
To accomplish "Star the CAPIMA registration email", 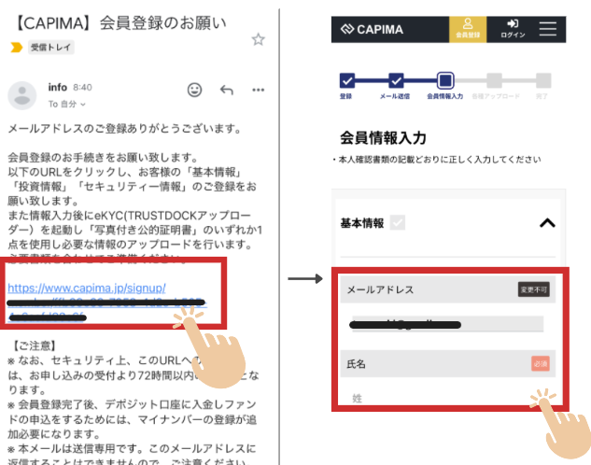I will (259, 39).
